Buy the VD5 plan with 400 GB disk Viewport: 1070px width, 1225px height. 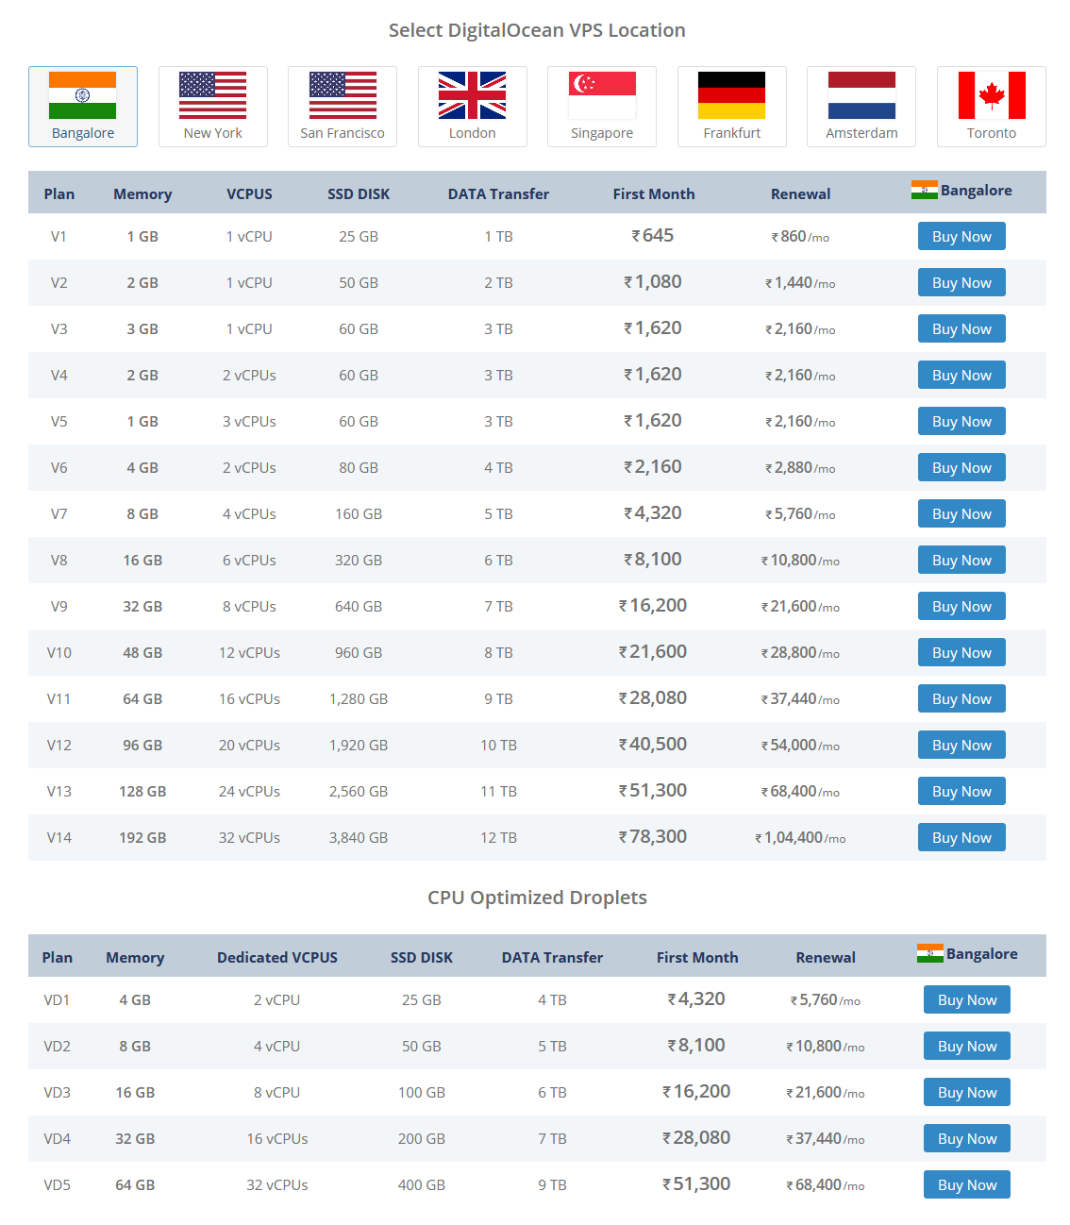966,1184
